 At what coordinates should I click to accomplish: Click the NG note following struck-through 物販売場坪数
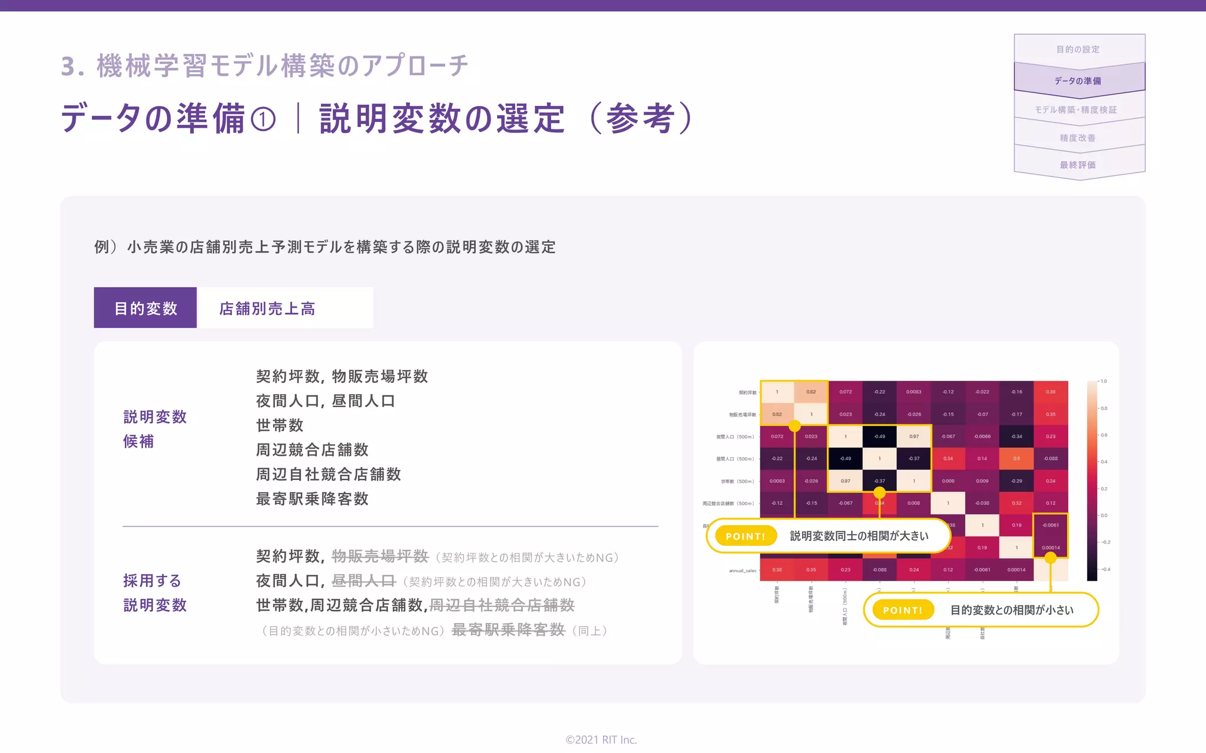tap(527, 557)
